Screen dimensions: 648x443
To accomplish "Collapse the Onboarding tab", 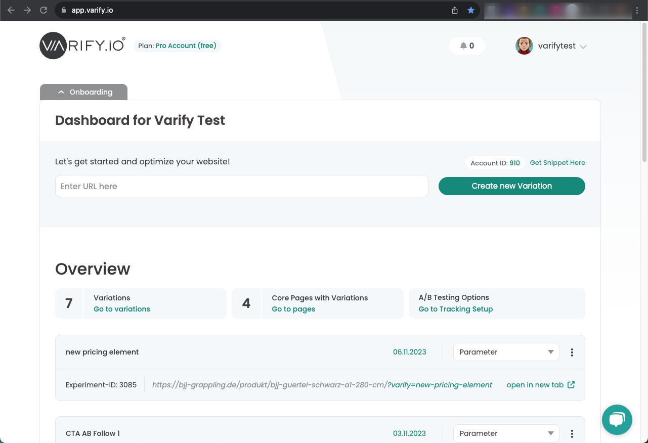I will point(84,92).
